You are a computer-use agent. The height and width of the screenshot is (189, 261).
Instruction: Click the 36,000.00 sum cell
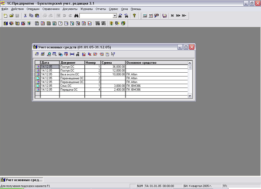[113, 67]
